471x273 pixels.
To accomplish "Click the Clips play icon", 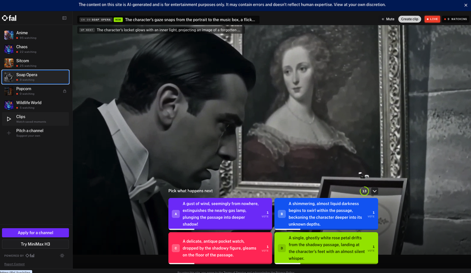I will (x=9, y=119).
